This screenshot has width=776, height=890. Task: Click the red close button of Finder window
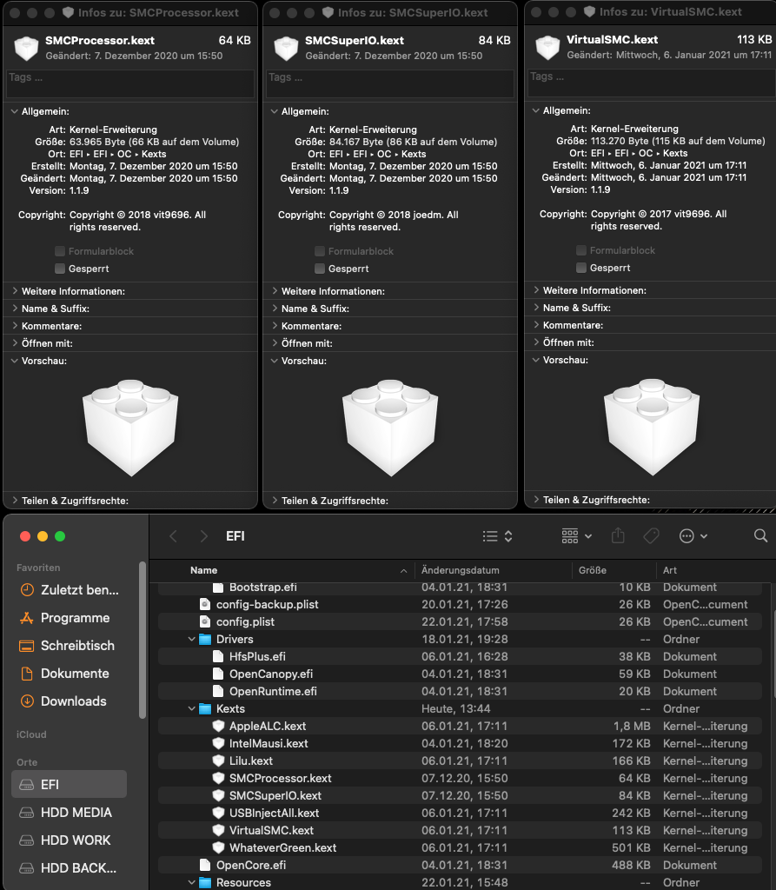click(25, 536)
